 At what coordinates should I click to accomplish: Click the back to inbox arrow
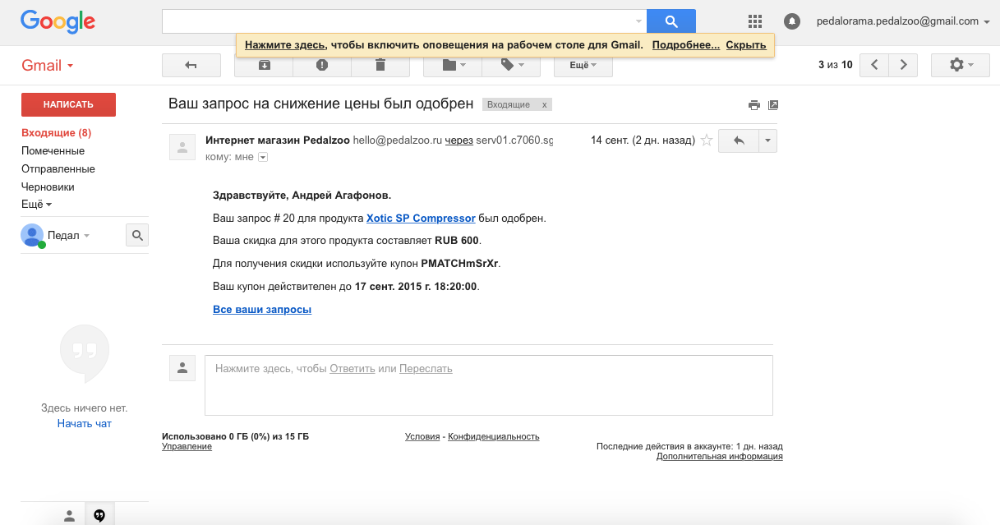pos(191,65)
